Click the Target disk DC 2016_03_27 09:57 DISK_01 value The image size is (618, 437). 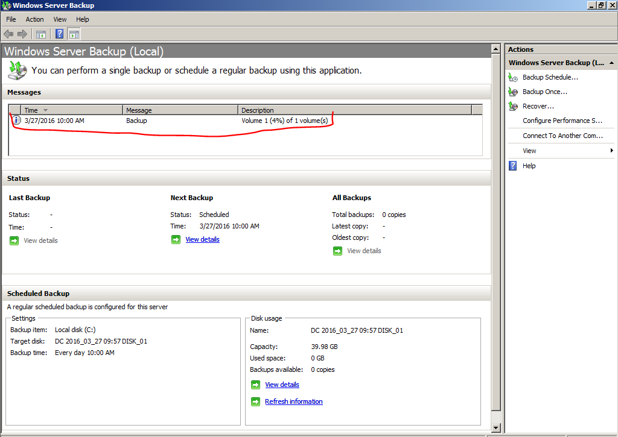point(101,341)
